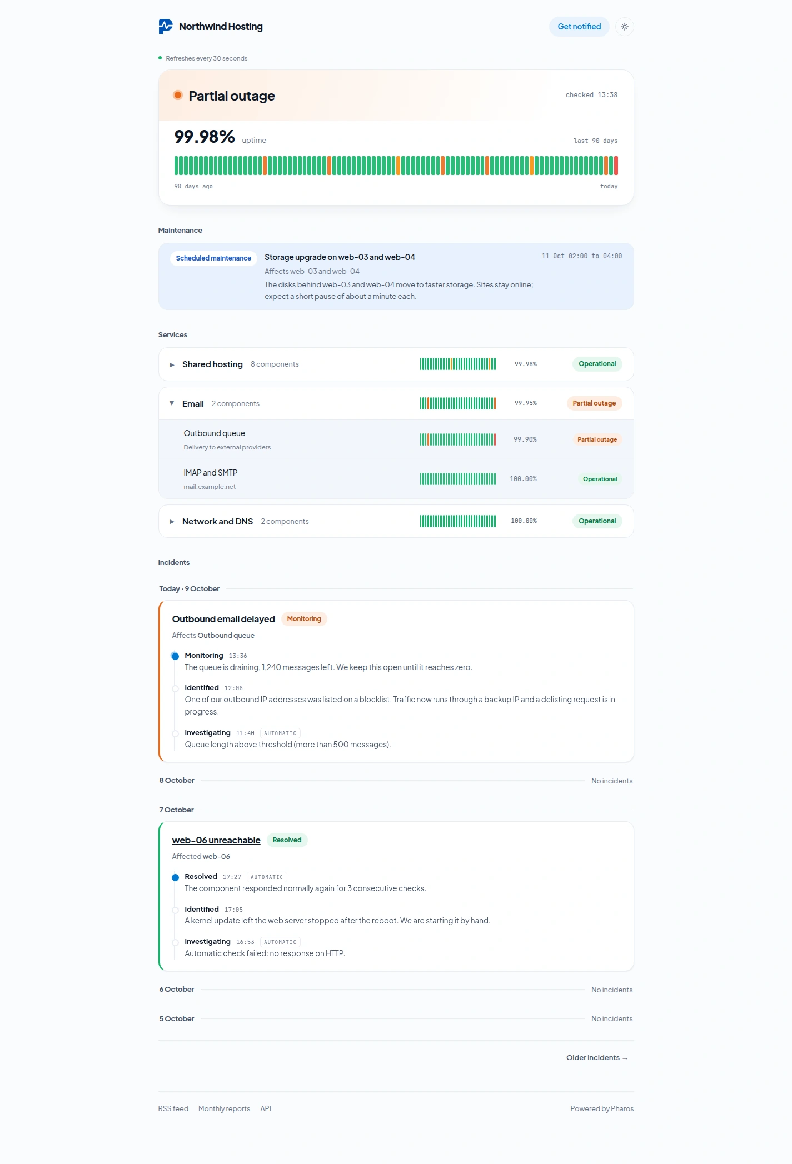This screenshot has height=1164, width=792.
Task: Click the Outbound queue uptime sparkline
Action: point(458,439)
